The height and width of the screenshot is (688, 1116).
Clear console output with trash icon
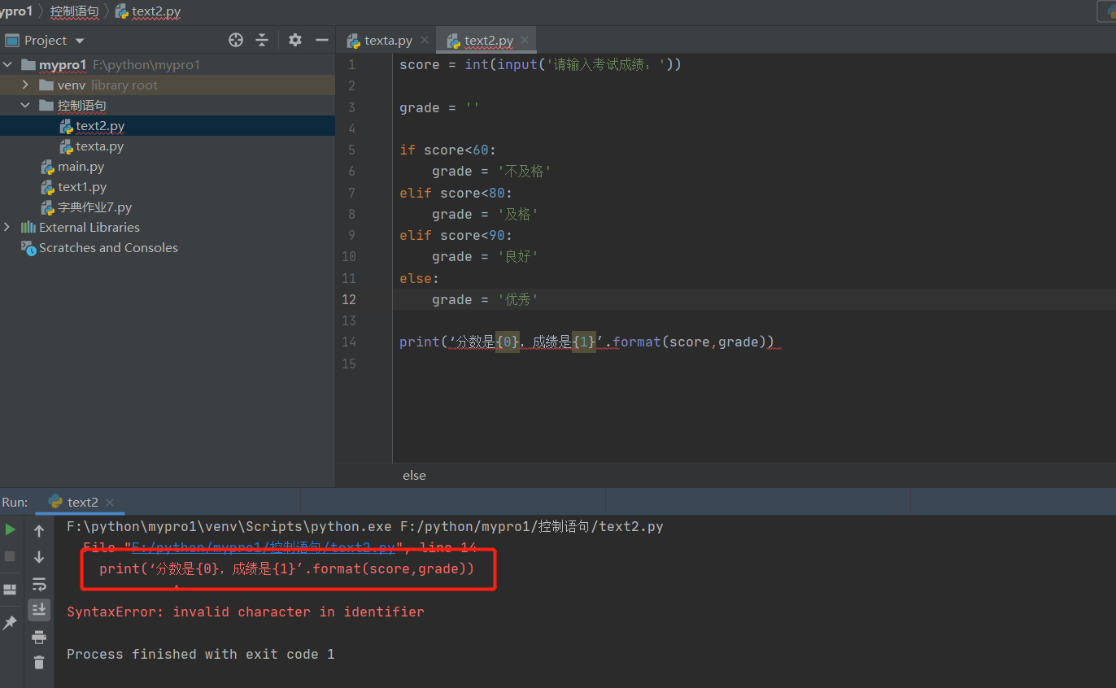39,662
